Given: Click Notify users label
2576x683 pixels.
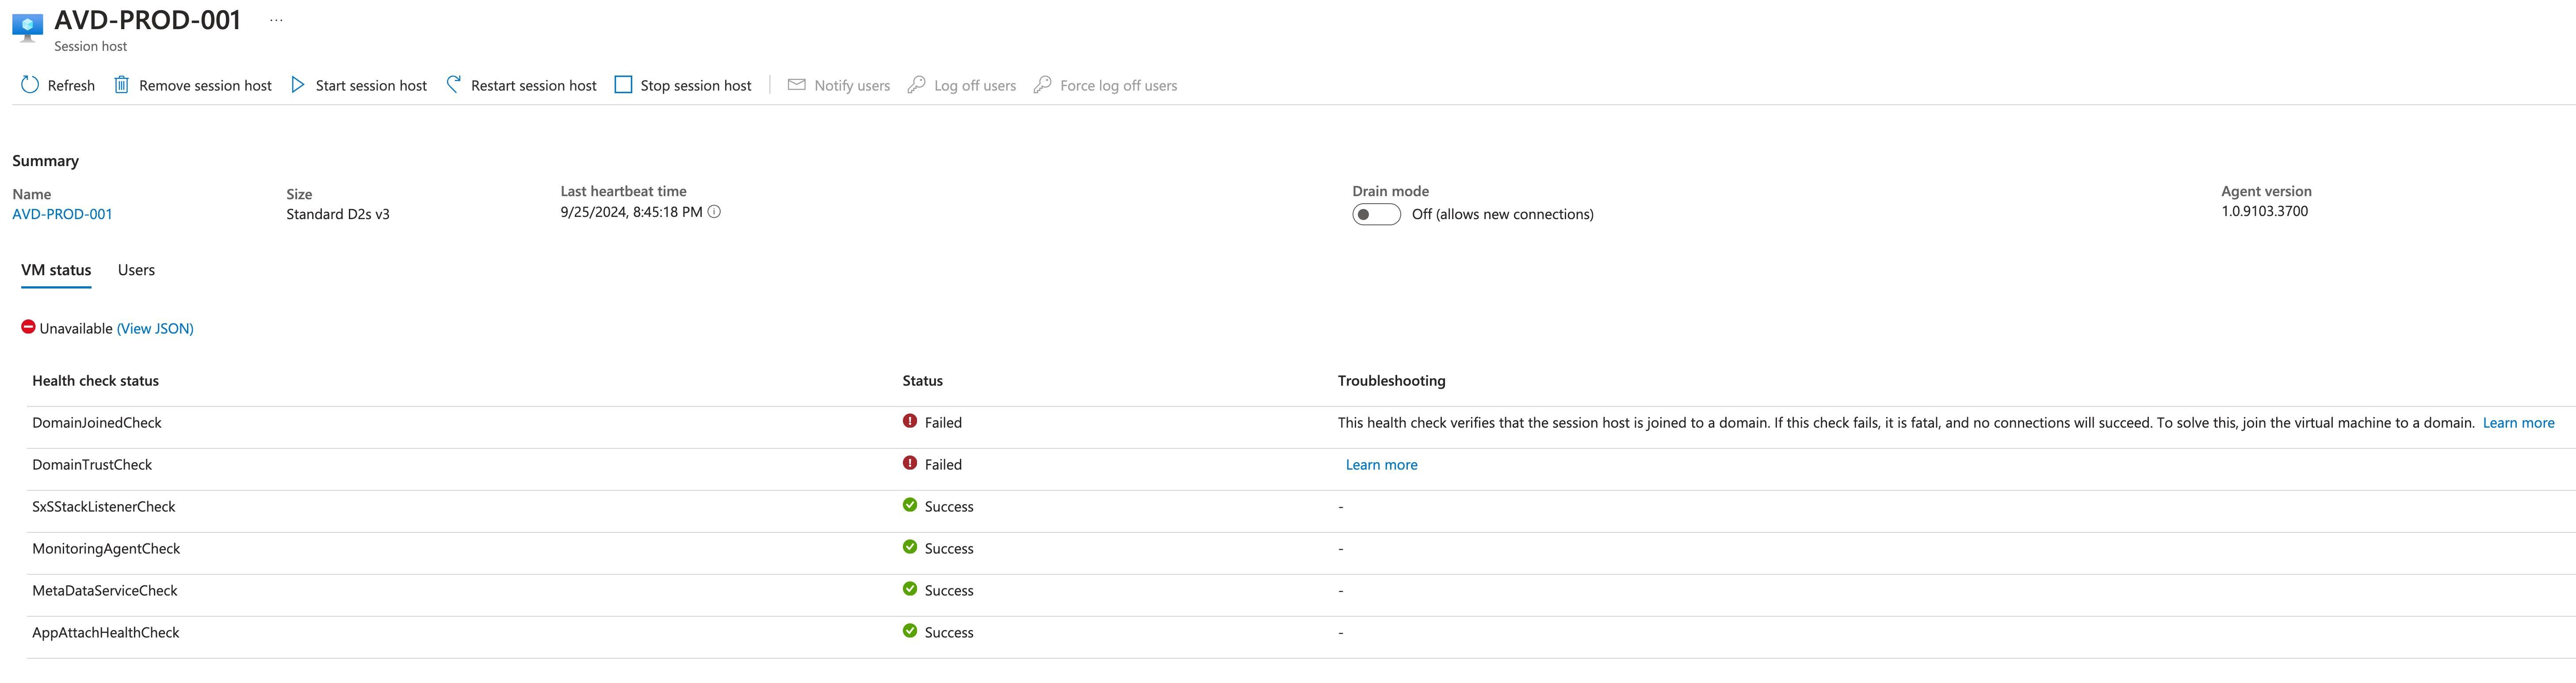Looking at the screenshot, I should (852, 86).
